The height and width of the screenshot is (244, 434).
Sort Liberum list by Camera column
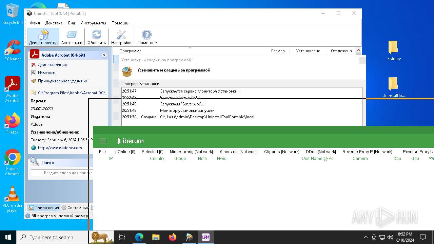360,159
